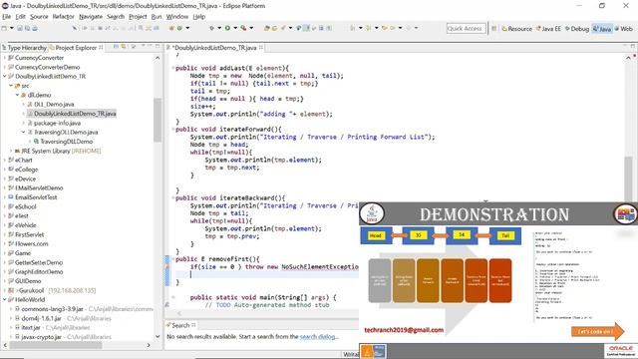Open the Navigate menu
This screenshot has height=359, width=638.
pos(91,17)
